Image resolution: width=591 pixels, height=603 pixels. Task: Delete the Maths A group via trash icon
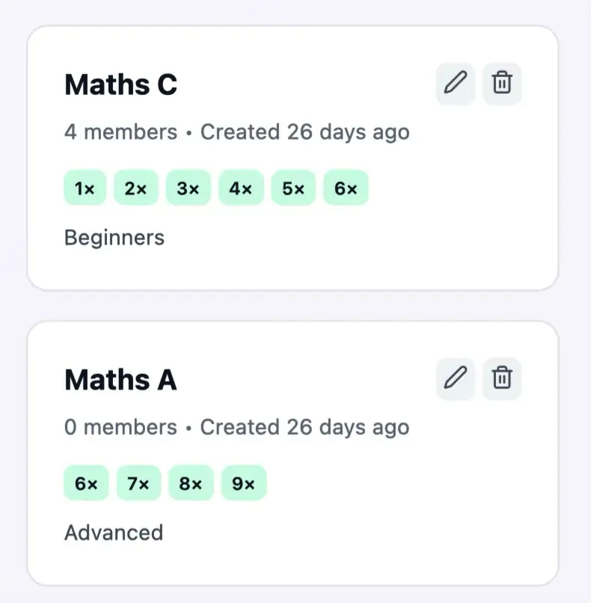pyautogui.click(x=502, y=379)
